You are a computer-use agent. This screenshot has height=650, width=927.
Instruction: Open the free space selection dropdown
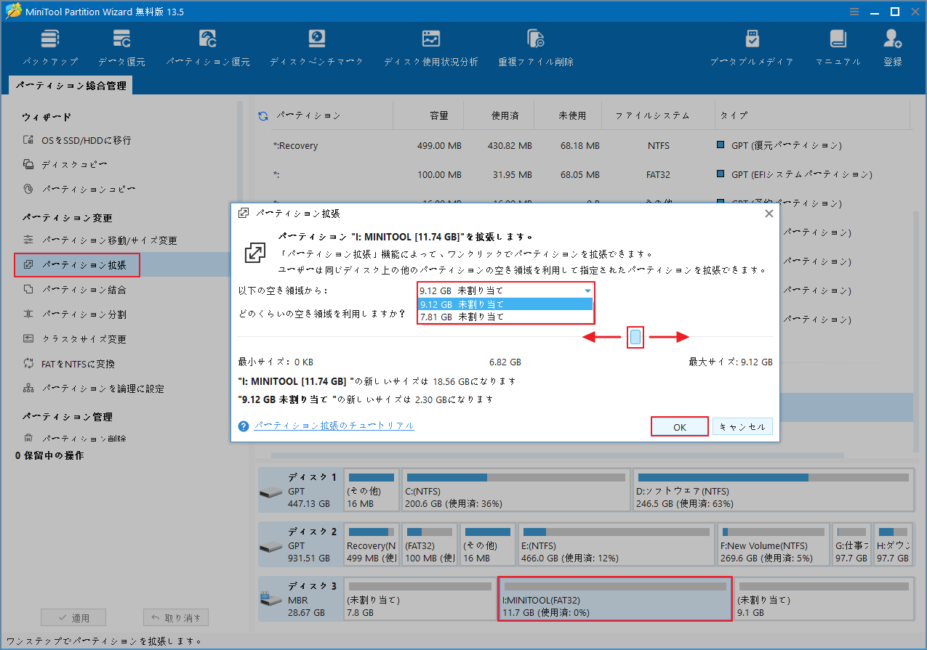[x=587, y=290]
